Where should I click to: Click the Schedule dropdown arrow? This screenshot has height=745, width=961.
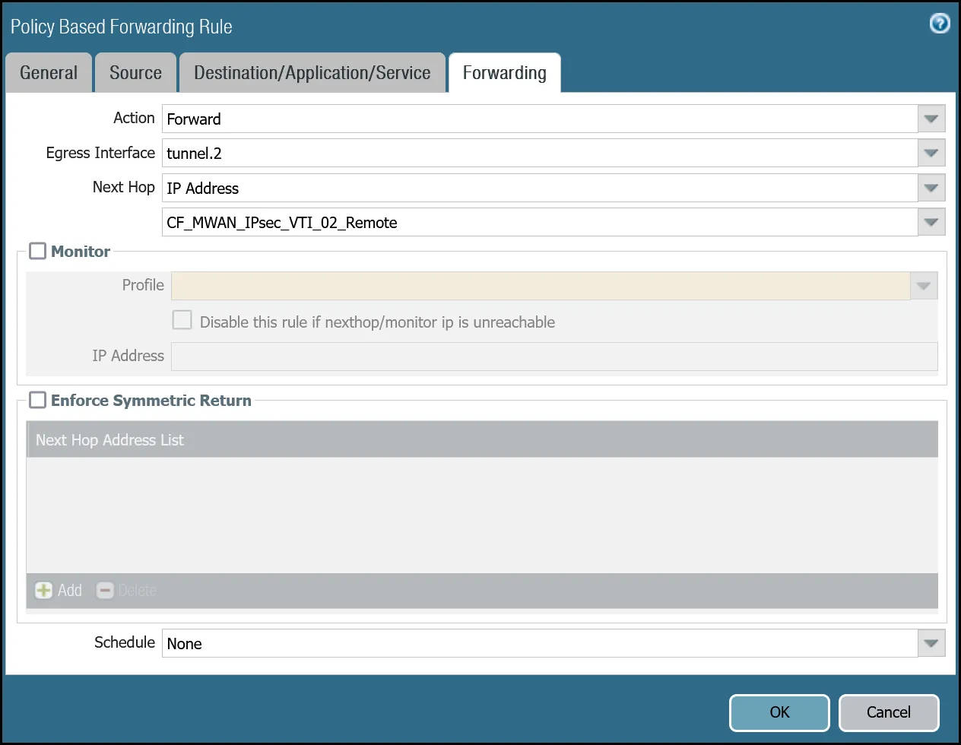(931, 643)
